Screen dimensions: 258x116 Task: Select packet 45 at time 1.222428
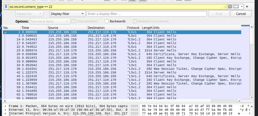tap(122, 76)
